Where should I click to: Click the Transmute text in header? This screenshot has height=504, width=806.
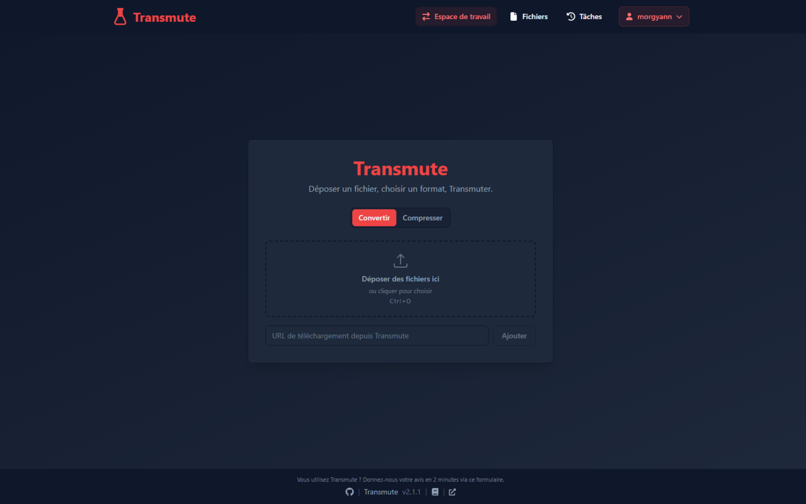tap(165, 17)
